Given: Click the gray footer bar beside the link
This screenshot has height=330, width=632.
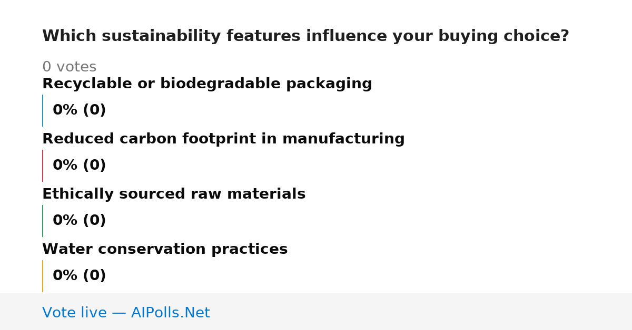Looking at the screenshot, I should (x=421, y=312).
